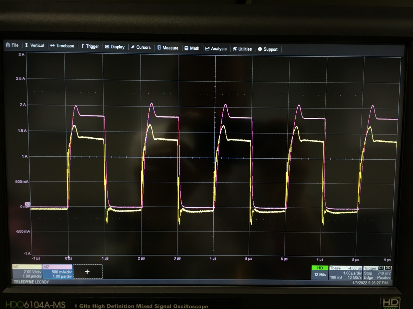Click the '500 mA' vertical axis label
413x309 pixels.
pyautogui.click(x=22, y=181)
